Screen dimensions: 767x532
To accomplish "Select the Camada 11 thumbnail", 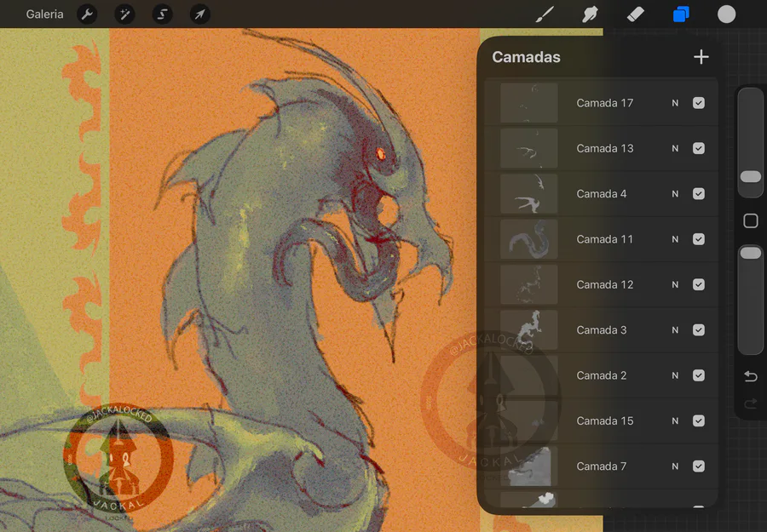I will coord(528,239).
